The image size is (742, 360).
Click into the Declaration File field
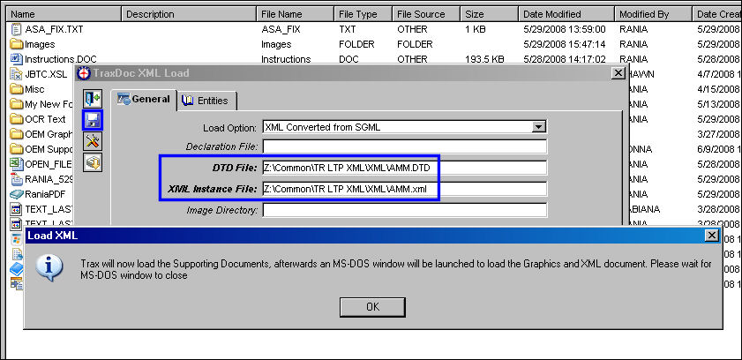405,146
